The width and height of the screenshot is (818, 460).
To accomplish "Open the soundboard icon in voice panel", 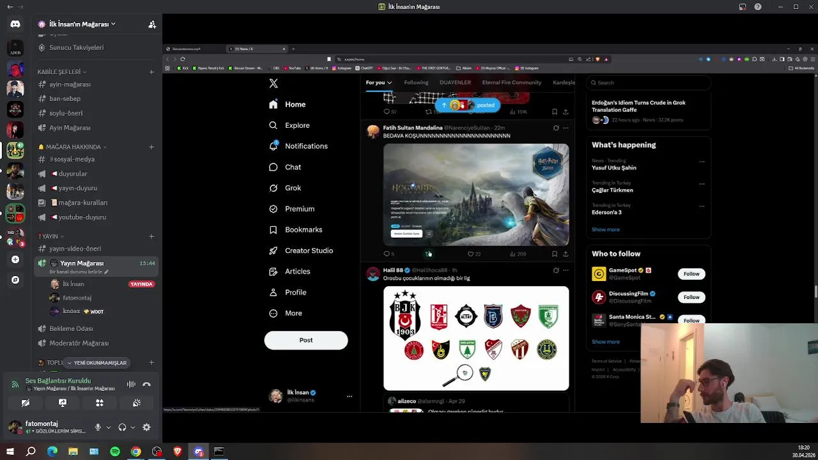I will [x=137, y=403].
